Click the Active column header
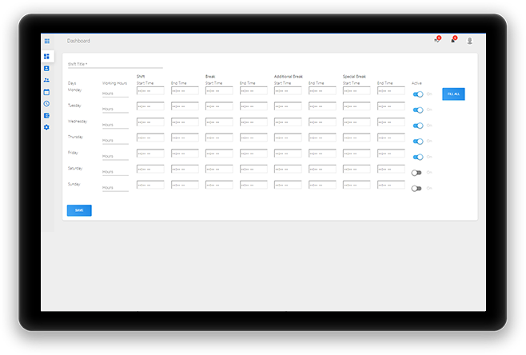Screen dimensions: 526x355 [416, 83]
